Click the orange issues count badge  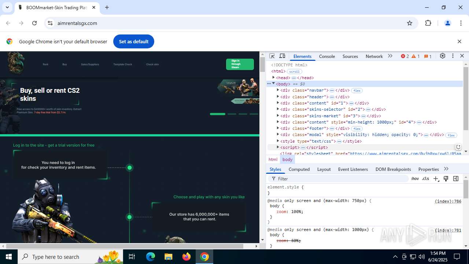(428, 56)
